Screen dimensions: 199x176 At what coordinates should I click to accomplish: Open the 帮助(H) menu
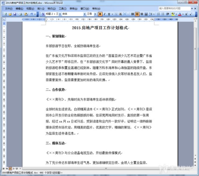click(96, 9)
